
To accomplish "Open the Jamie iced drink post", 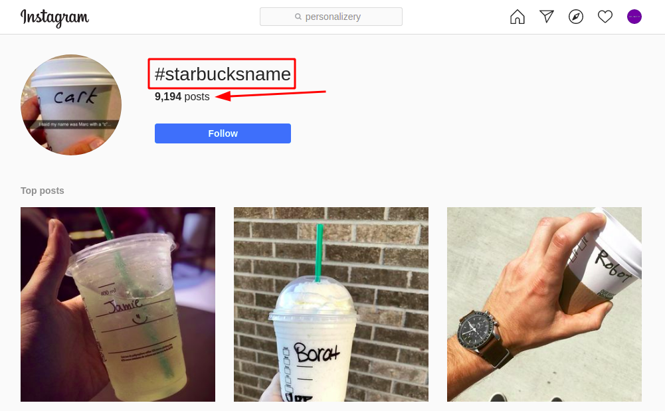I will [118, 304].
